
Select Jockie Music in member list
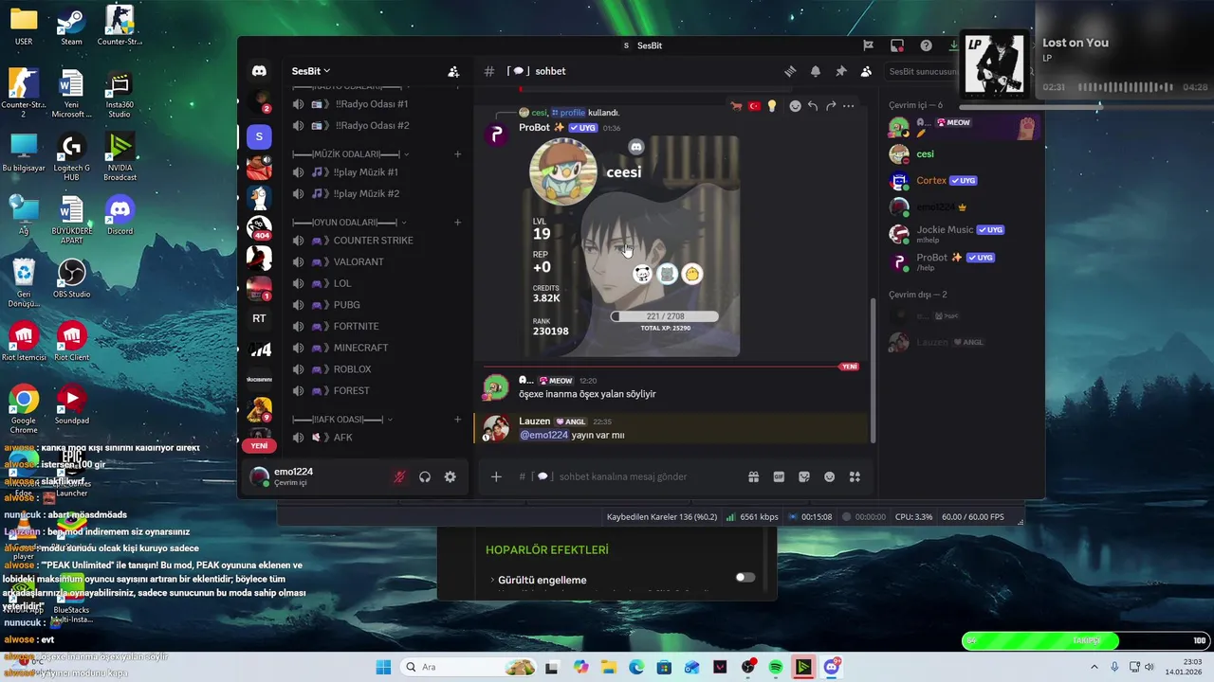pyautogui.click(x=963, y=233)
